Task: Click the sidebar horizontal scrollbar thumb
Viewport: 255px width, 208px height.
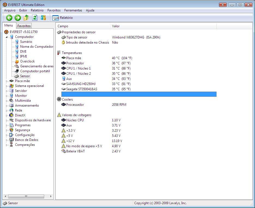Action: click(x=26, y=196)
